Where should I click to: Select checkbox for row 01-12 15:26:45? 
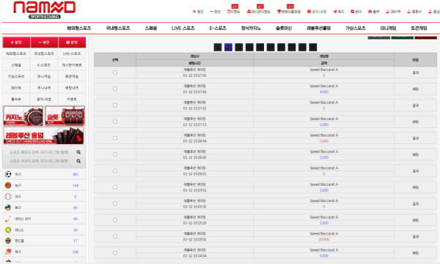(115, 154)
